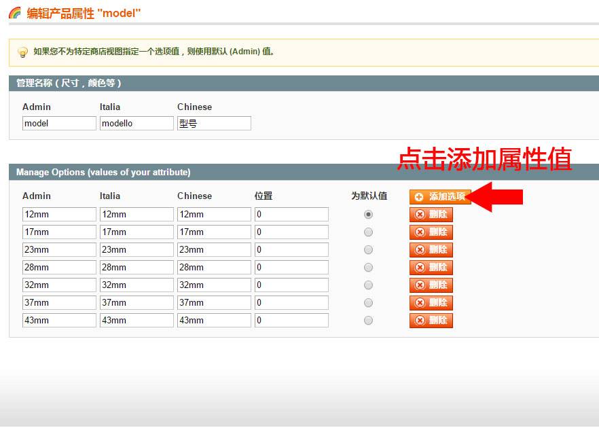Click the rainbow icon beside the page title
The height and width of the screenshot is (428, 599).
pos(15,12)
